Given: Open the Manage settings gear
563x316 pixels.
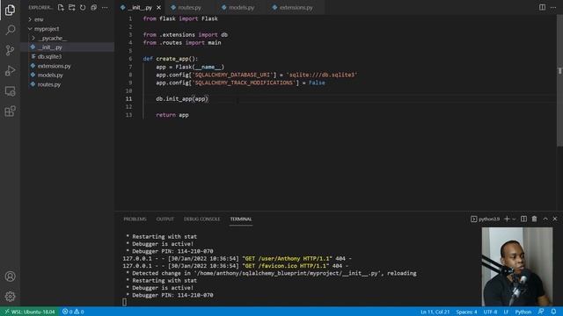Looking at the screenshot, I should point(10,297).
